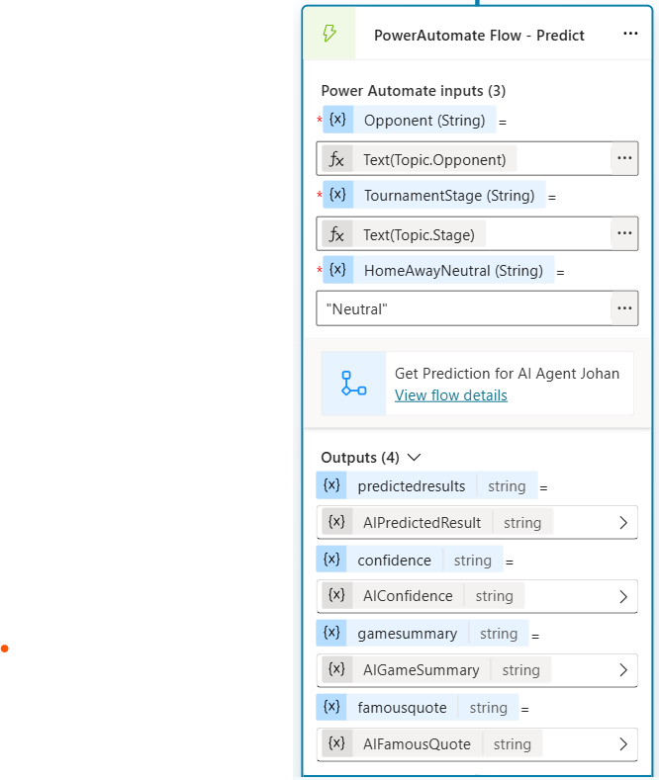
Task: Open options for the Text(Topic.Opponent) input
Action: [624, 158]
